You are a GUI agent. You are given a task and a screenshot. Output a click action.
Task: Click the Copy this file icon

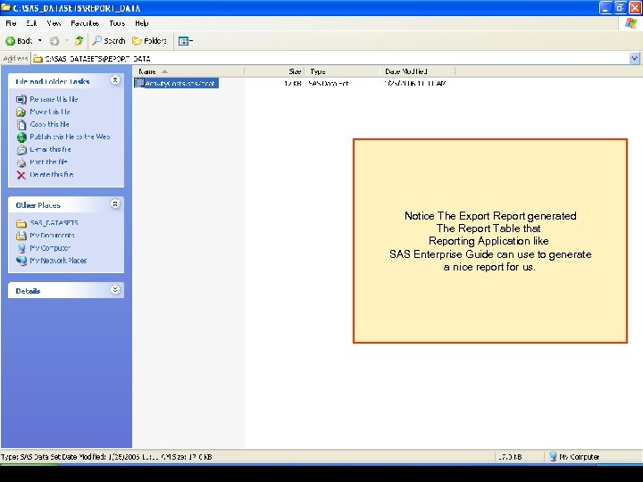point(21,125)
